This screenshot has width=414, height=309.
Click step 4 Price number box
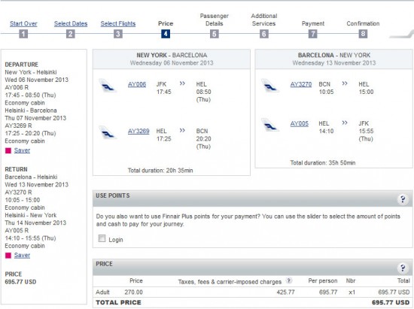166,34
